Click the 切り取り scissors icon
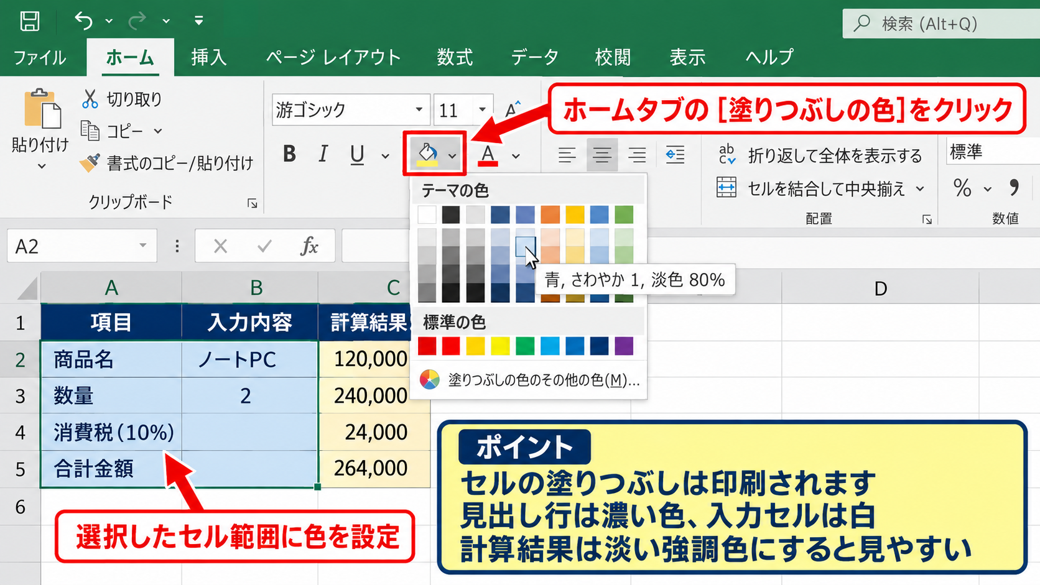 coord(90,98)
